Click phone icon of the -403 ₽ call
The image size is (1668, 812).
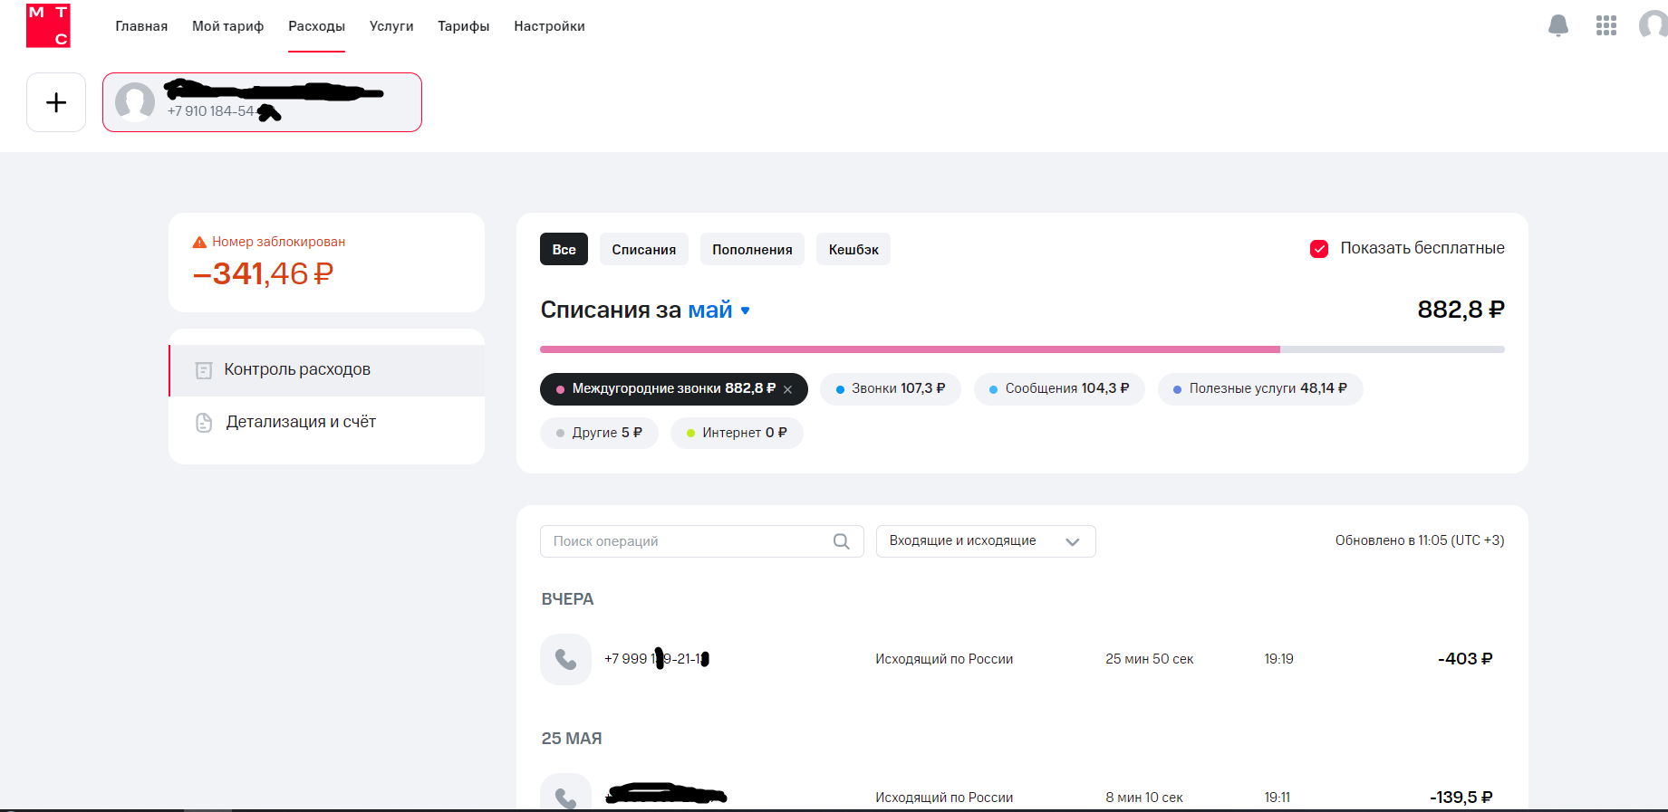coord(565,659)
